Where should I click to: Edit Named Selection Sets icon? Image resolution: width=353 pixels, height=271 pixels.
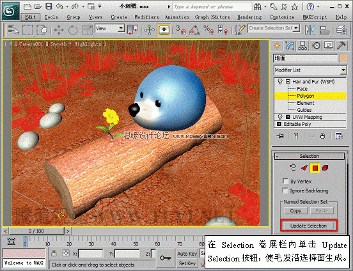tap(240, 29)
